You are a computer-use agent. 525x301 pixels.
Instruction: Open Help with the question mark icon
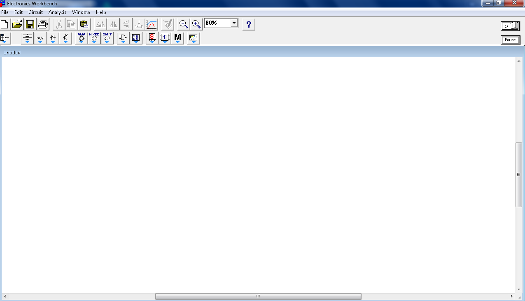click(x=249, y=24)
